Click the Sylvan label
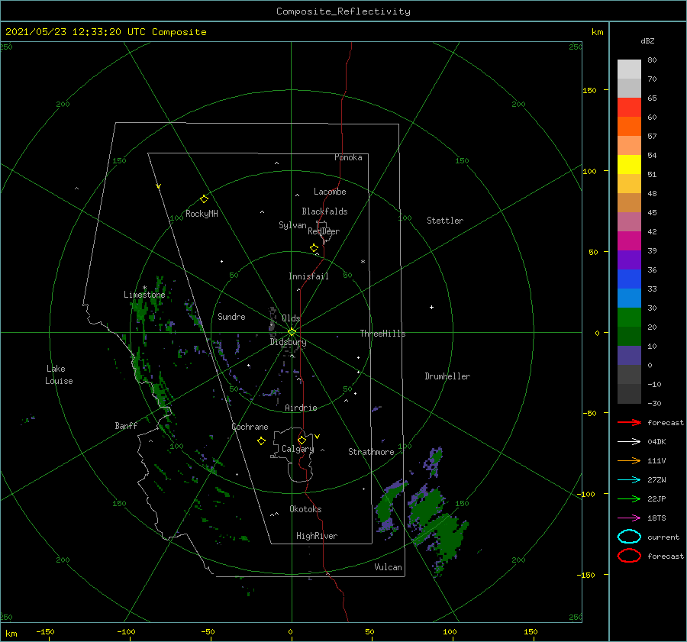This screenshot has height=642, width=687. (292, 225)
